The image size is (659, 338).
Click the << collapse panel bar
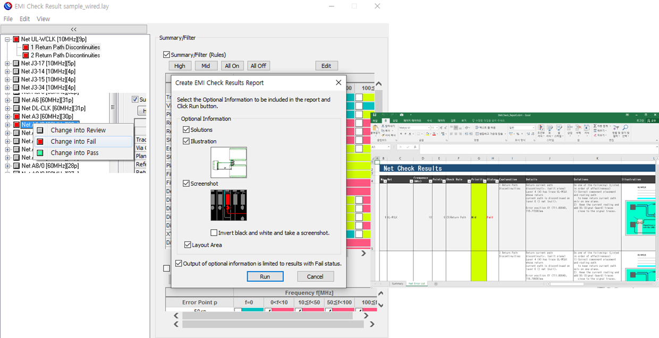[x=73, y=29]
